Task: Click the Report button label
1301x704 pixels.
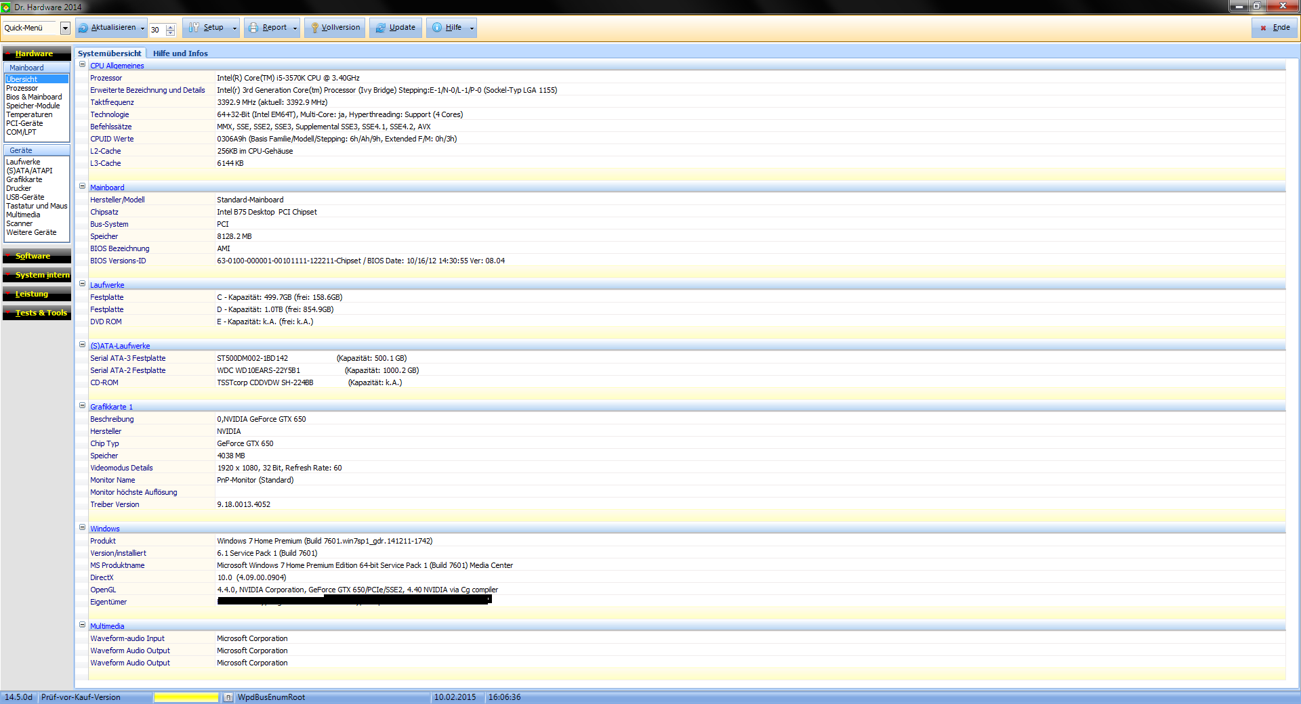Action: tap(274, 28)
